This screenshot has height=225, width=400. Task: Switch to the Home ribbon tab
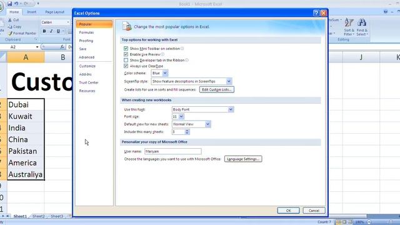pyautogui.click(x=14, y=12)
